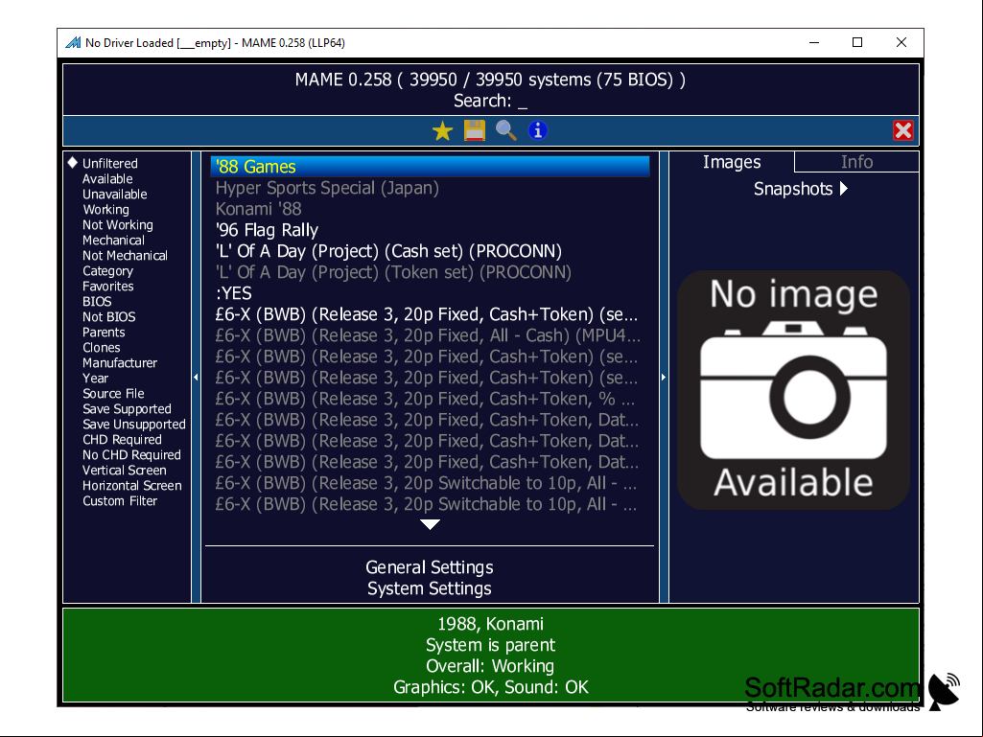Viewport: 983px width, 737px height.
Task: Select the Year filter
Action: click(95, 379)
